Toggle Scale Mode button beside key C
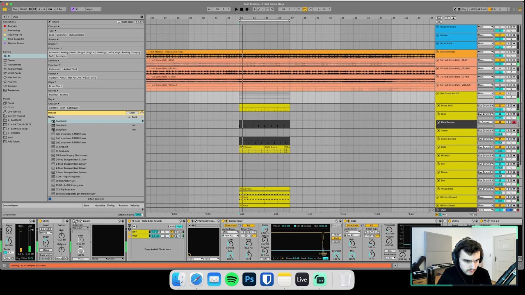Screen dimensions: 525x295 73,9
